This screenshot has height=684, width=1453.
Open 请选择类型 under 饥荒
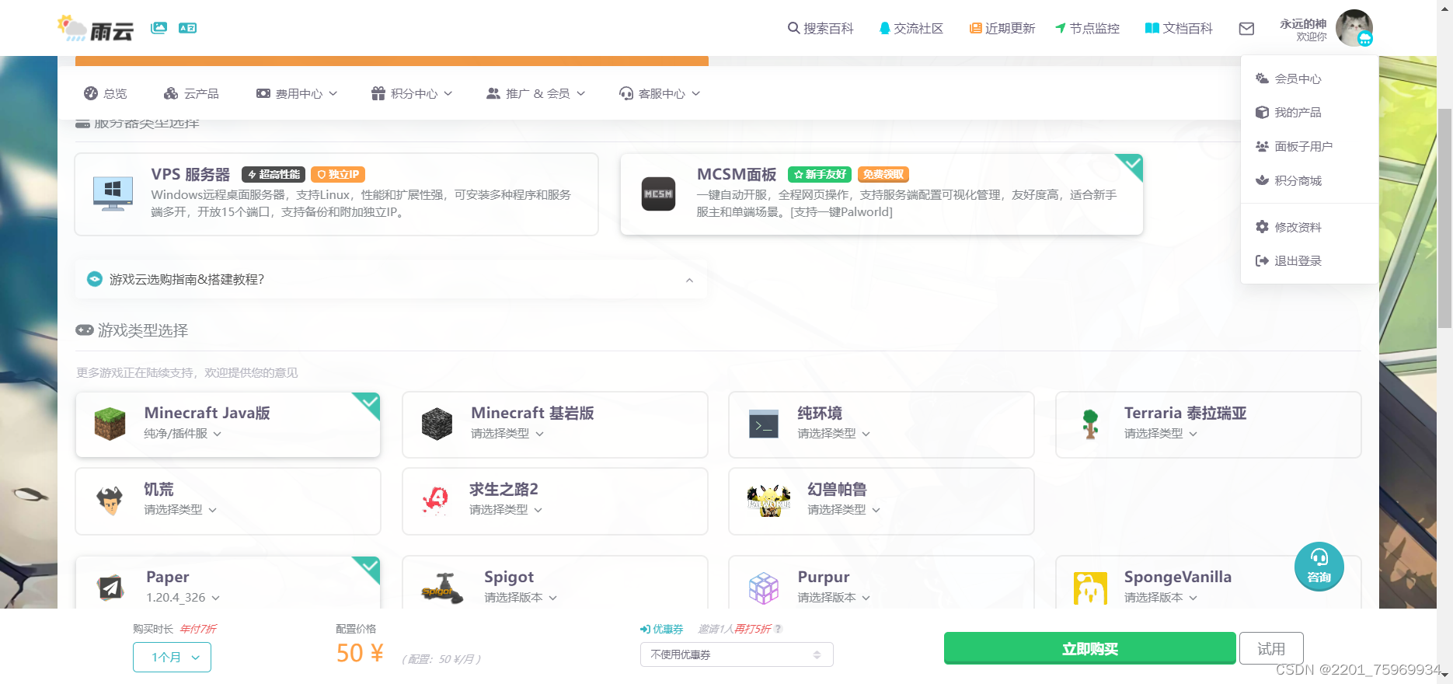tap(180, 510)
